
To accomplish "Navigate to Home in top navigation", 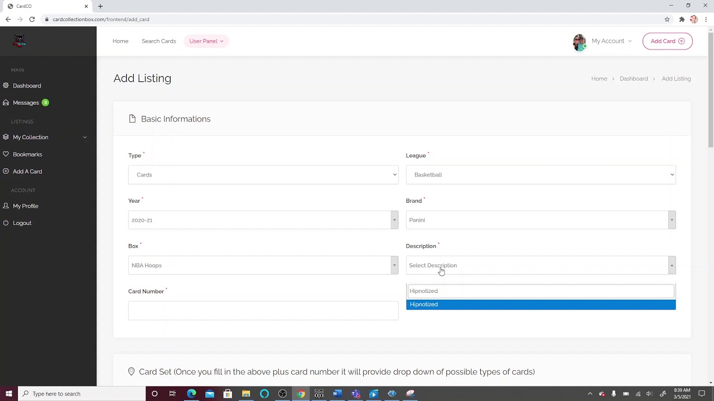I will [x=120, y=41].
